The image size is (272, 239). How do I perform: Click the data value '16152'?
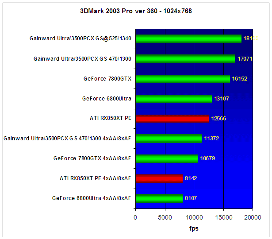[x=240, y=79]
